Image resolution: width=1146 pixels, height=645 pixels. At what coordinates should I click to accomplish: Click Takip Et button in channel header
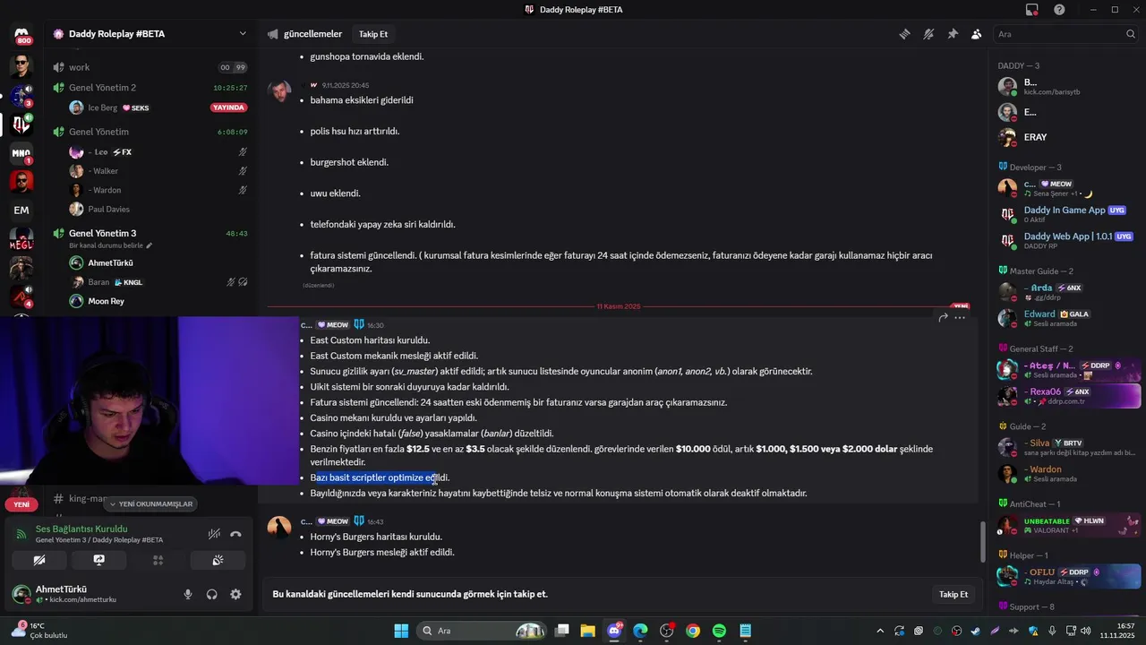point(373,34)
